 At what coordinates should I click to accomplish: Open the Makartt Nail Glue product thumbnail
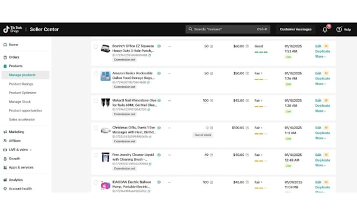106,103
